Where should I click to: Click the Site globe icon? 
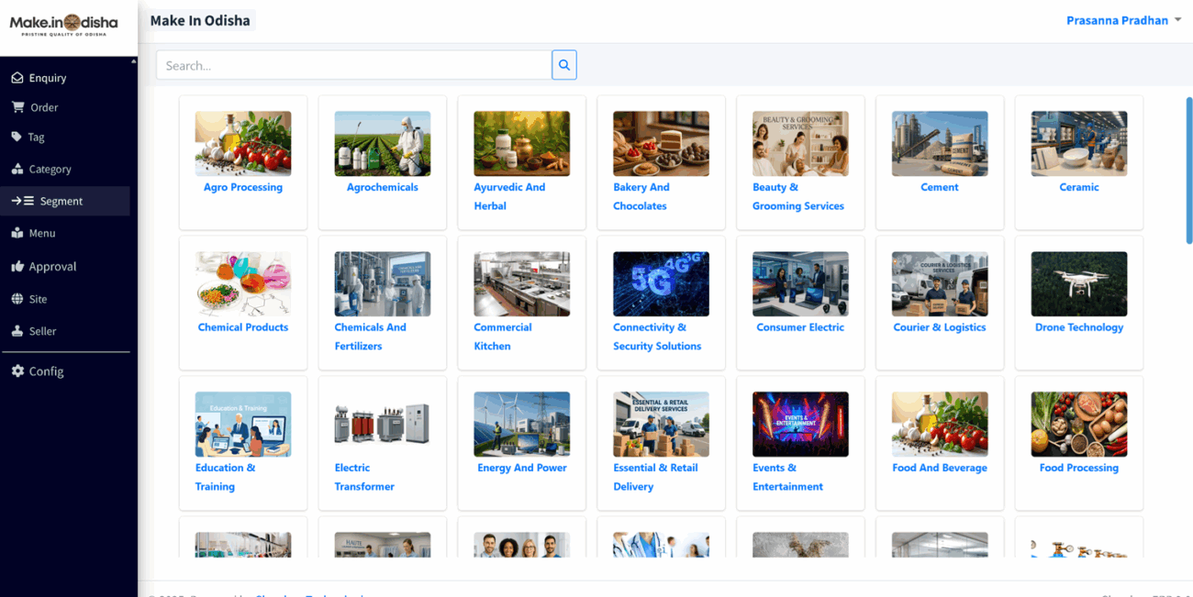[17, 299]
